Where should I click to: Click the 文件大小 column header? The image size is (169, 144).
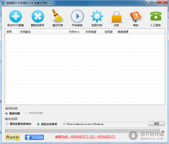click(x=76, y=32)
